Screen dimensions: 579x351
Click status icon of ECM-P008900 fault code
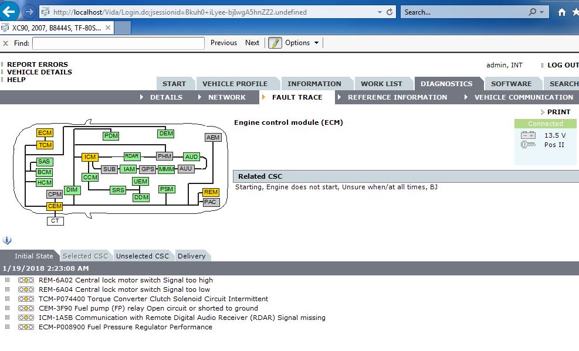[x=26, y=327]
